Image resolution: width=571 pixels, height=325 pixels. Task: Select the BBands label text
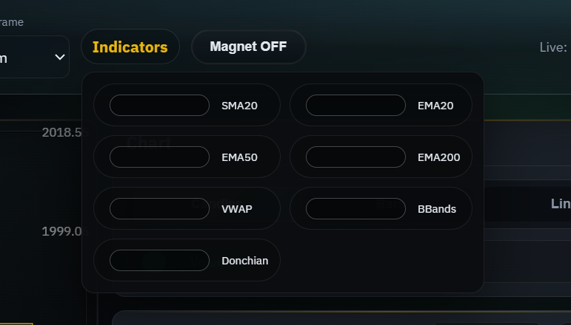pos(437,209)
